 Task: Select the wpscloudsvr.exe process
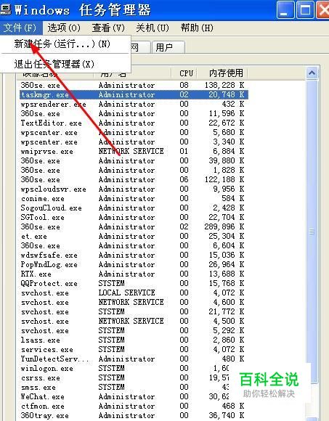click(x=54, y=189)
